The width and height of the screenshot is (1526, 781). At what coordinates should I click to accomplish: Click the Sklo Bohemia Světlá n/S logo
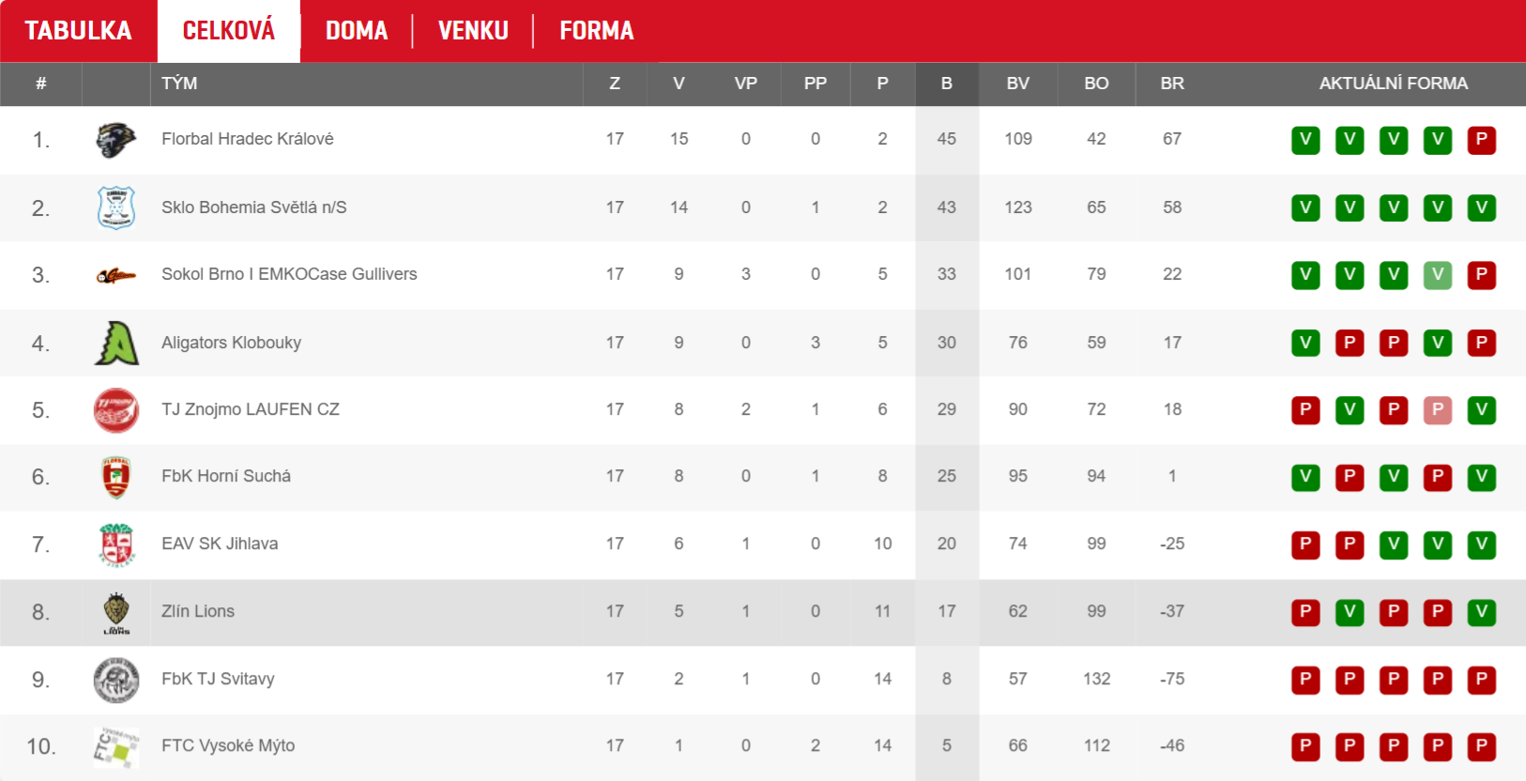[x=116, y=207]
